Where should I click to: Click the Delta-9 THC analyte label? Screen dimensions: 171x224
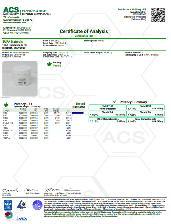point(8,123)
